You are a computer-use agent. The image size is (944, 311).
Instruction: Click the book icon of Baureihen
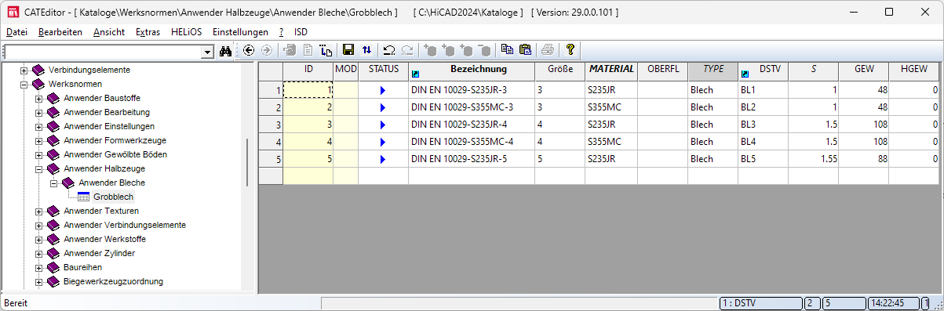coord(53,268)
